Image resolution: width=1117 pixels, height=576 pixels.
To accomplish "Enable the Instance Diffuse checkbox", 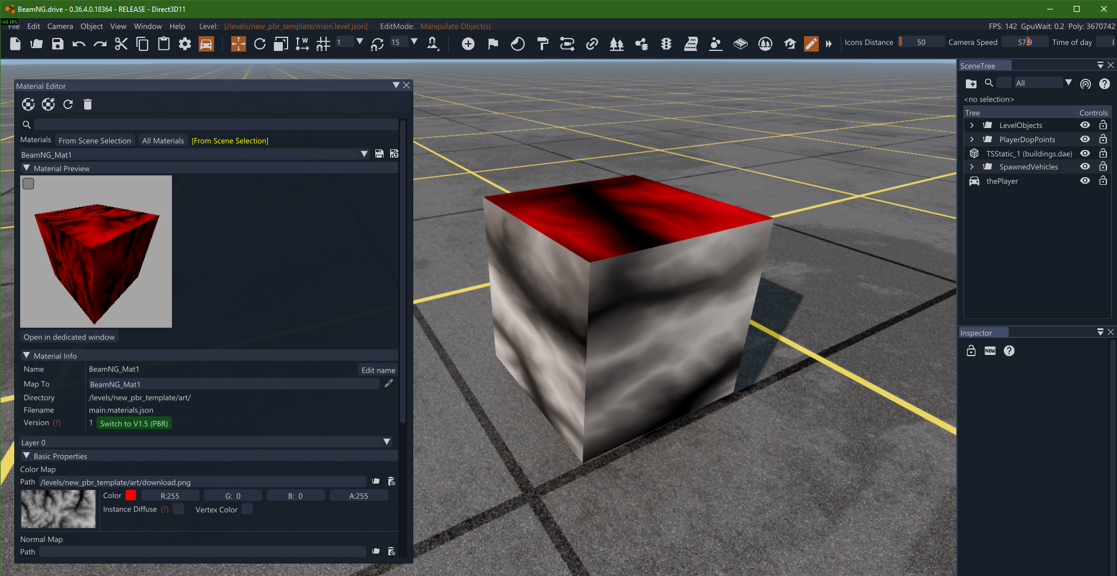I will 178,509.
